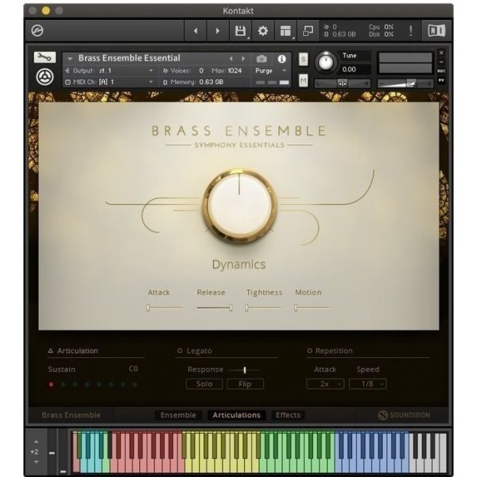Click the Attack slider
477x477 pixels.
point(165,308)
